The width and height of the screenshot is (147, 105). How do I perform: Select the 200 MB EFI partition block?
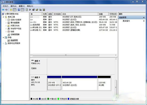(x=54, y=83)
